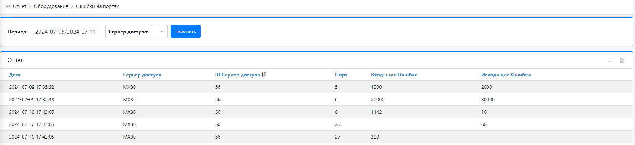Open the Оборудование breadcrumb item
Screen dimensions: 635x145
51,6
